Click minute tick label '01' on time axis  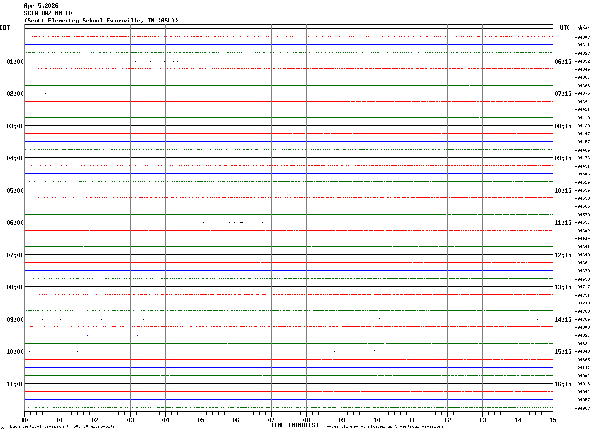click(x=60, y=420)
